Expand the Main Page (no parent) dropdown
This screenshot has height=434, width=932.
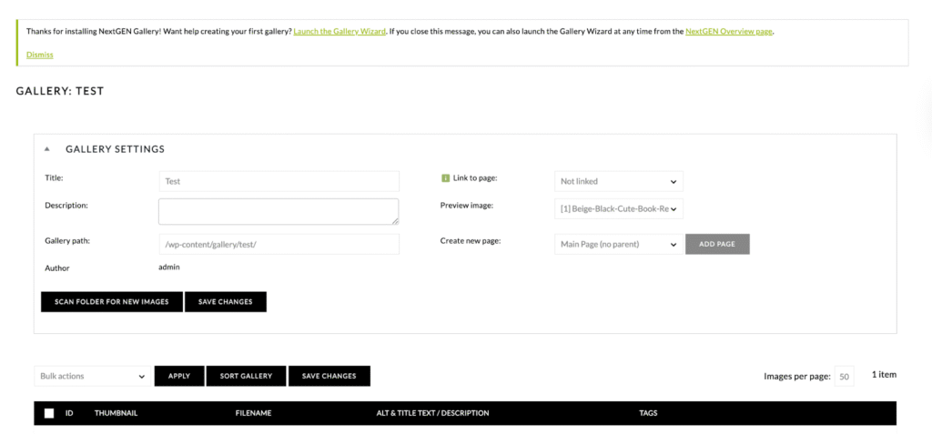(x=618, y=244)
